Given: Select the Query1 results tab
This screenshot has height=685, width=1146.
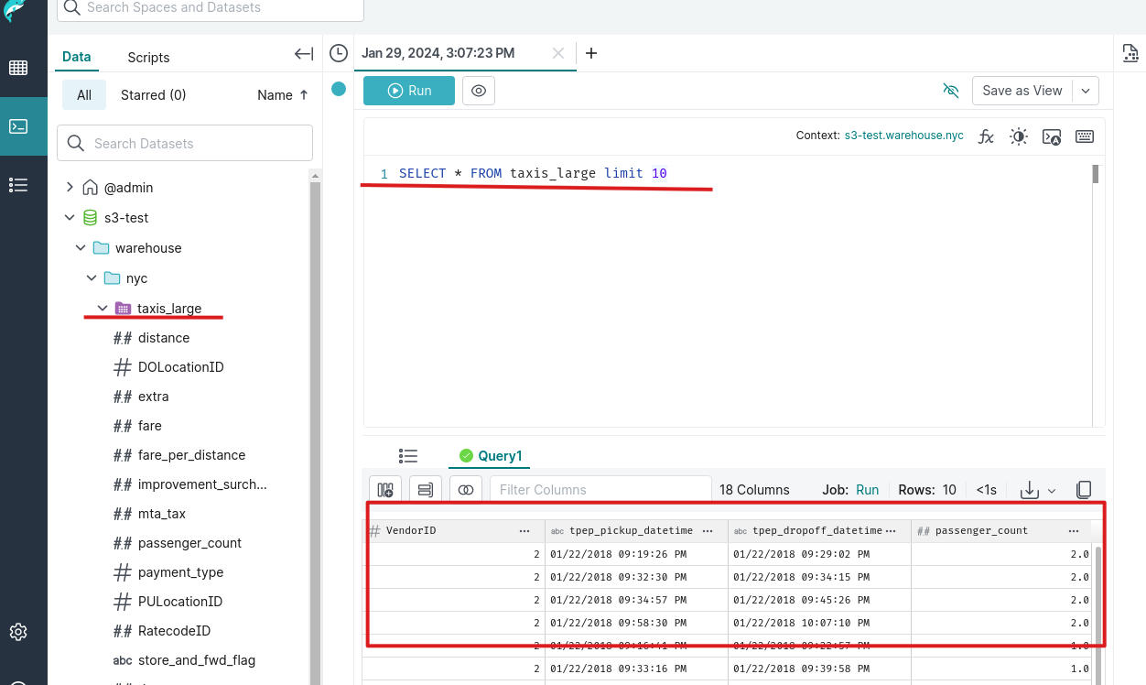Looking at the screenshot, I should [491, 455].
